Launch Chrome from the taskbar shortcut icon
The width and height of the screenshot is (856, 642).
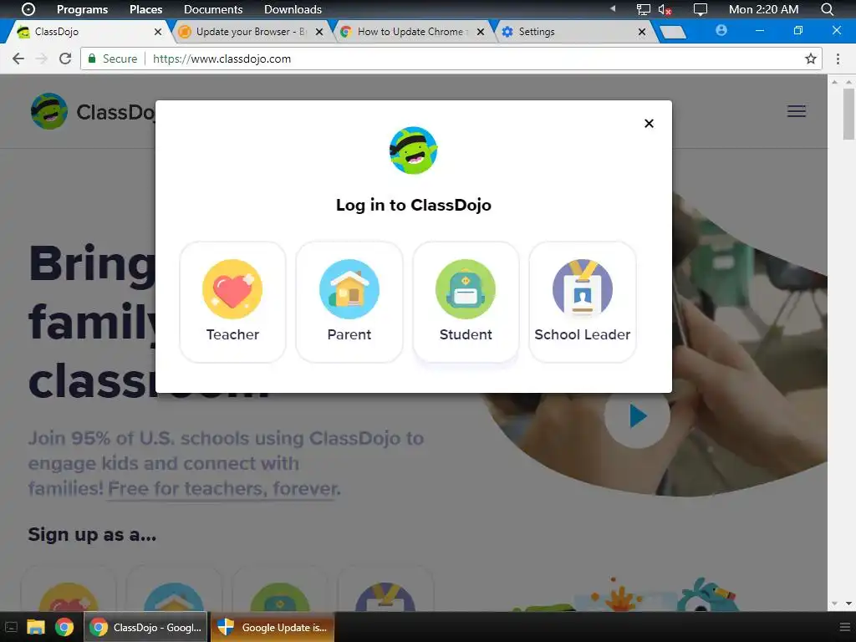(64, 627)
